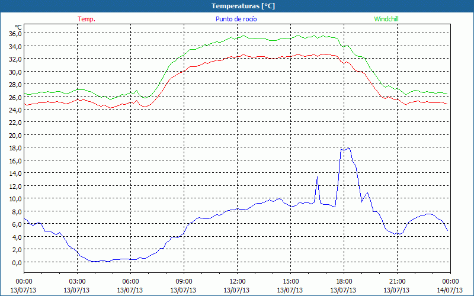Image resolution: width=474 pixels, height=296 pixels.
Task: Click the 4,0 y-axis value
Action: 17,237
